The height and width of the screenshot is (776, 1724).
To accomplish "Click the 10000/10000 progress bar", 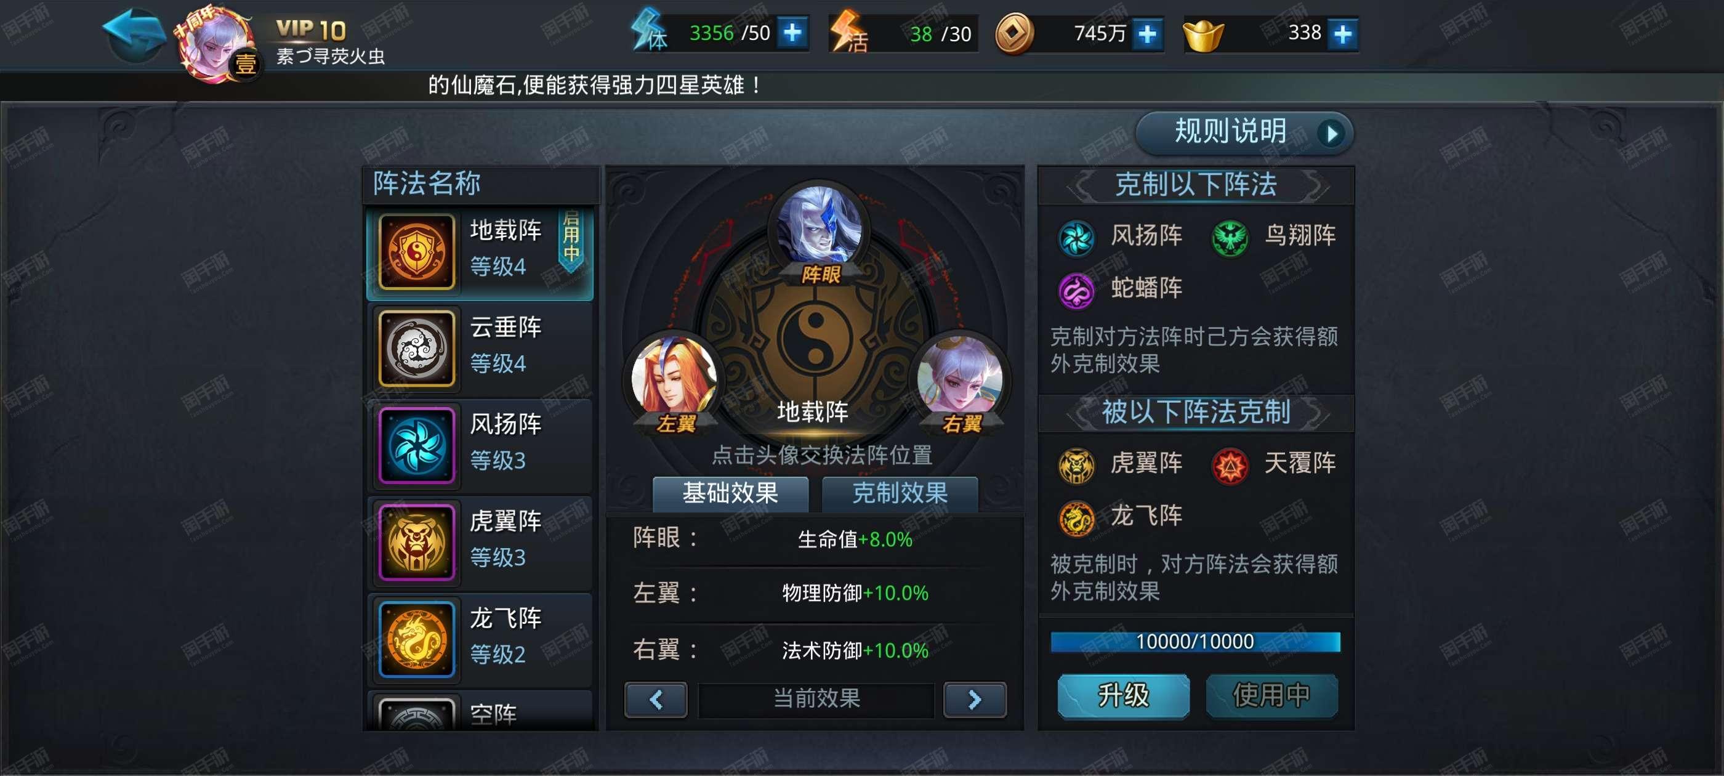I will (x=1195, y=641).
